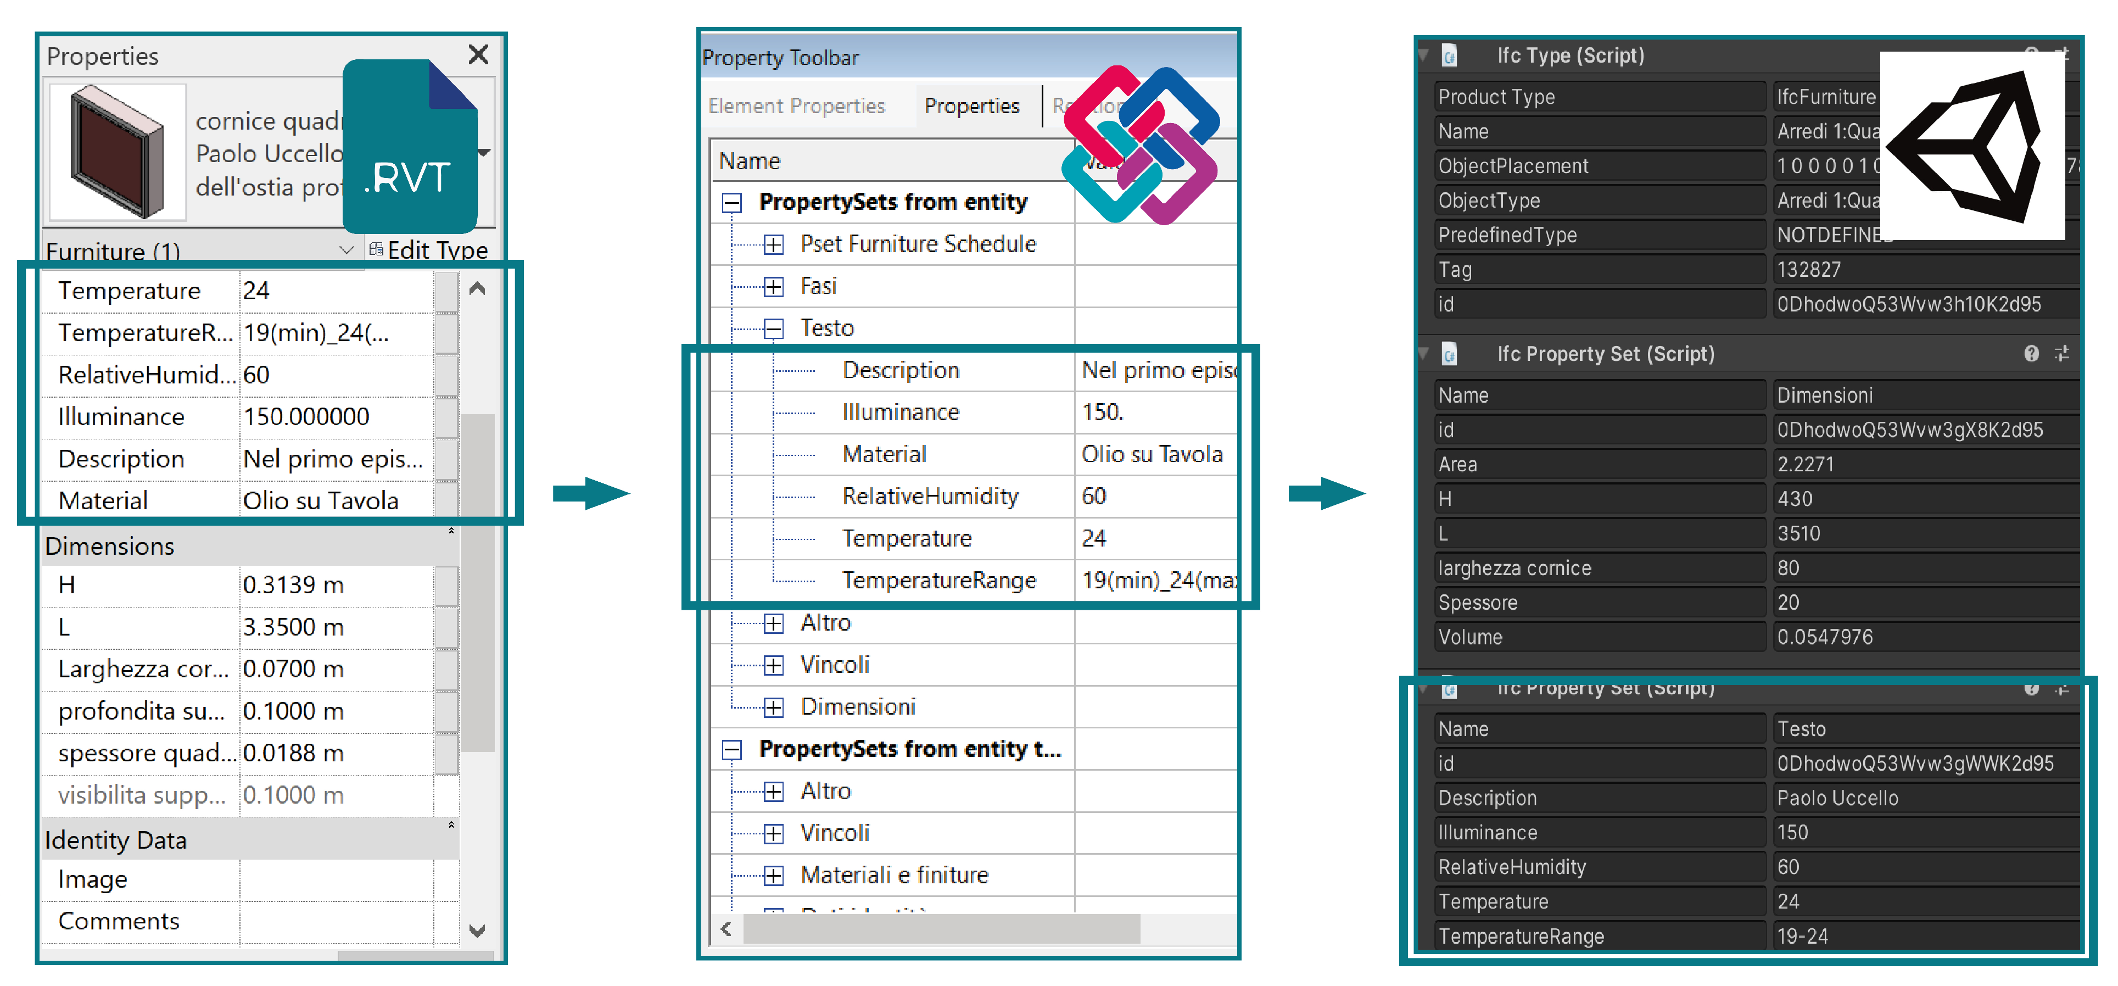
Task: Close the Revit Properties panel
Action: click(478, 55)
